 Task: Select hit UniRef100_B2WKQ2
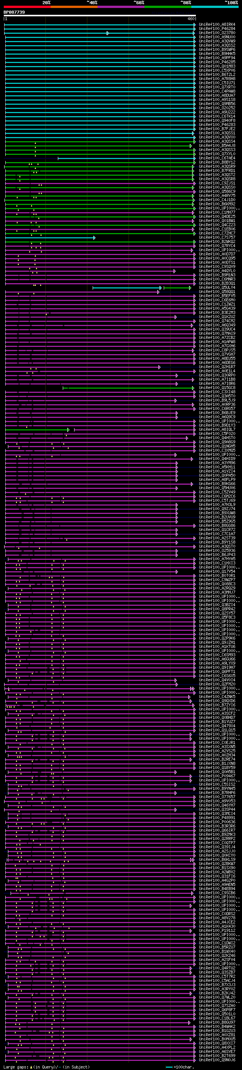point(217,242)
